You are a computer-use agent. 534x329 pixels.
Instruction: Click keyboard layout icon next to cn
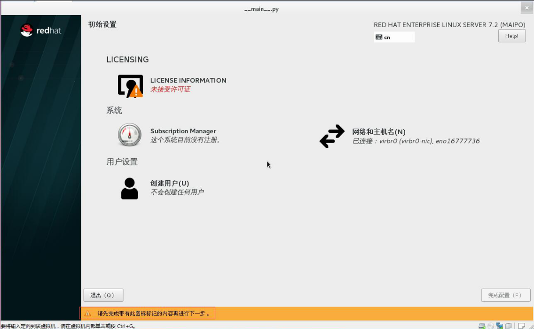(x=379, y=37)
